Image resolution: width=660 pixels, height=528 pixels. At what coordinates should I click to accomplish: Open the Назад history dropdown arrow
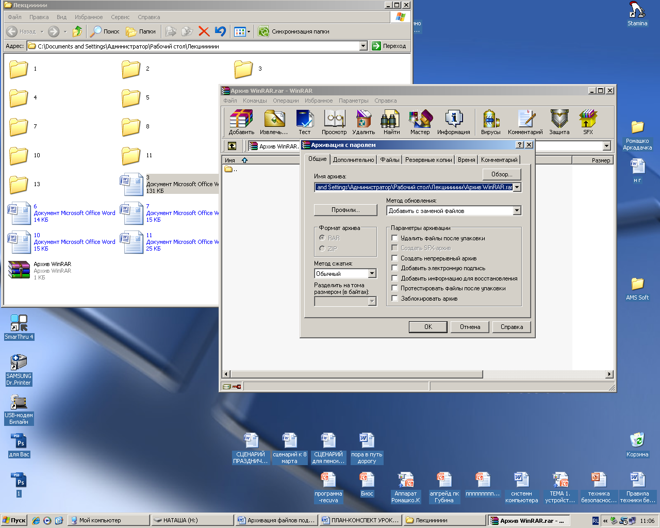(42, 31)
